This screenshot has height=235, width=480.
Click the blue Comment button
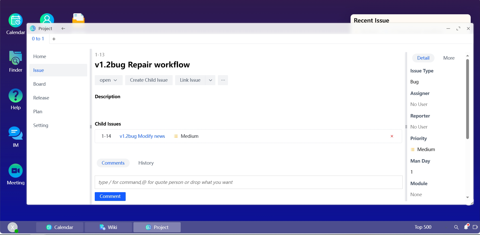pyautogui.click(x=110, y=196)
